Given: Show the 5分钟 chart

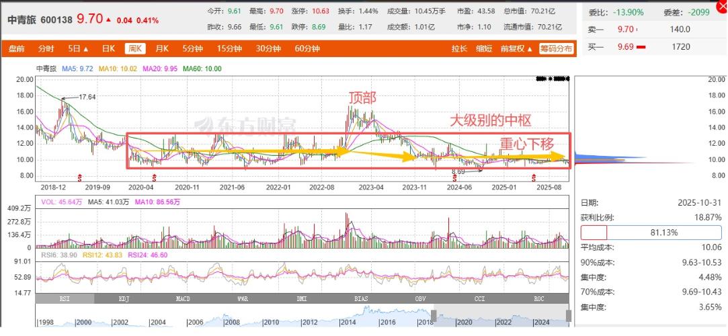Looking at the screenshot, I should click(193, 49).
